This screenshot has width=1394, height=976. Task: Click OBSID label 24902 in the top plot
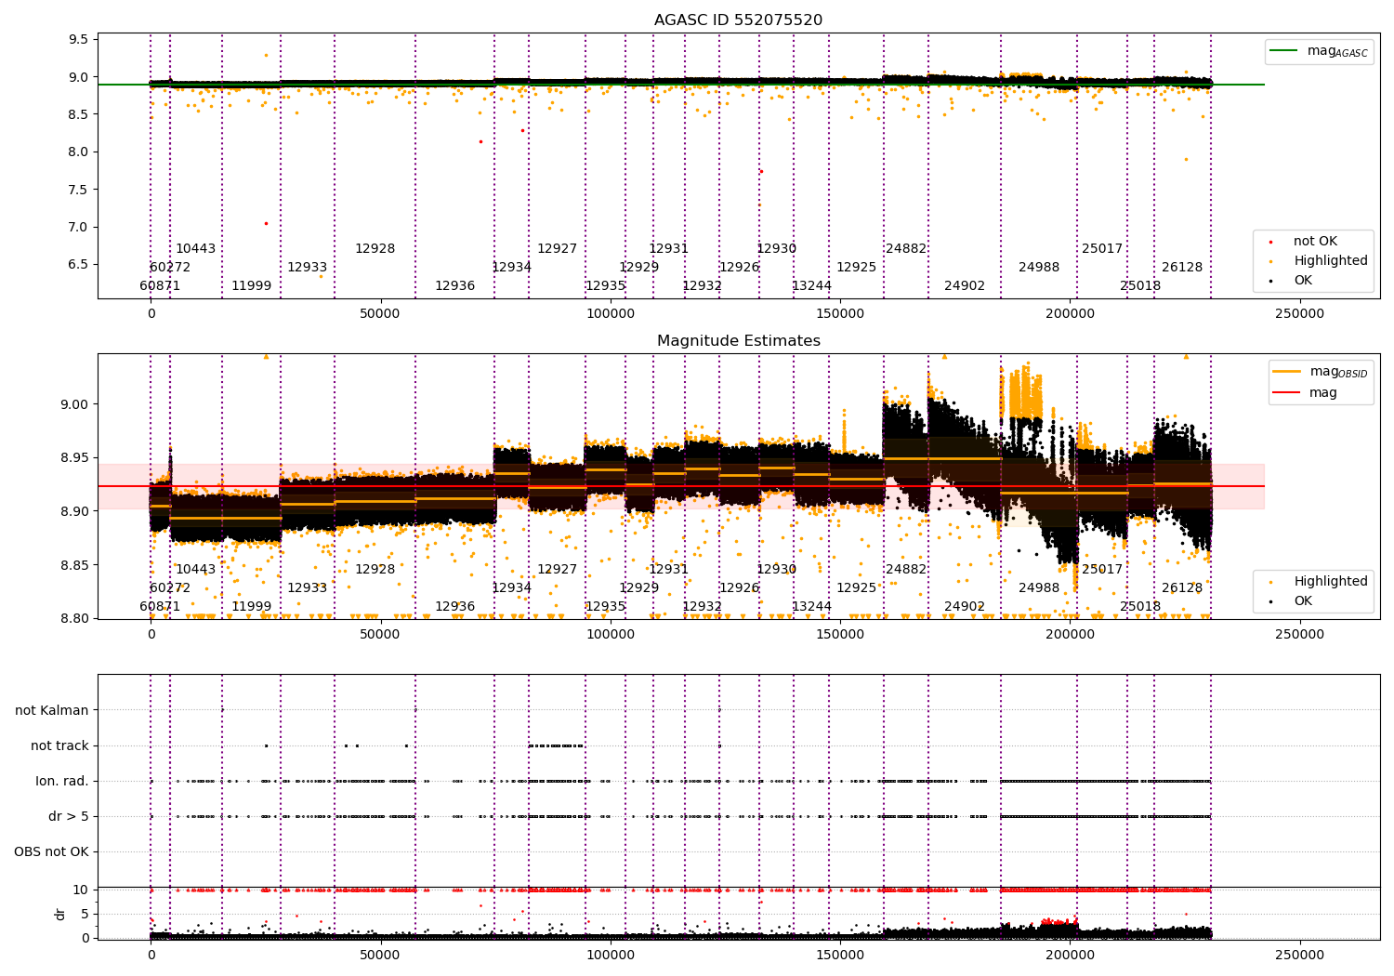(965, 286)
